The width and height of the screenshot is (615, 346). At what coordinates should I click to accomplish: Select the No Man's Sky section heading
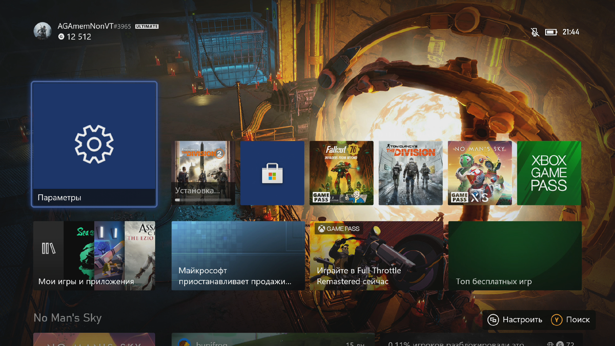pos(68,318)
